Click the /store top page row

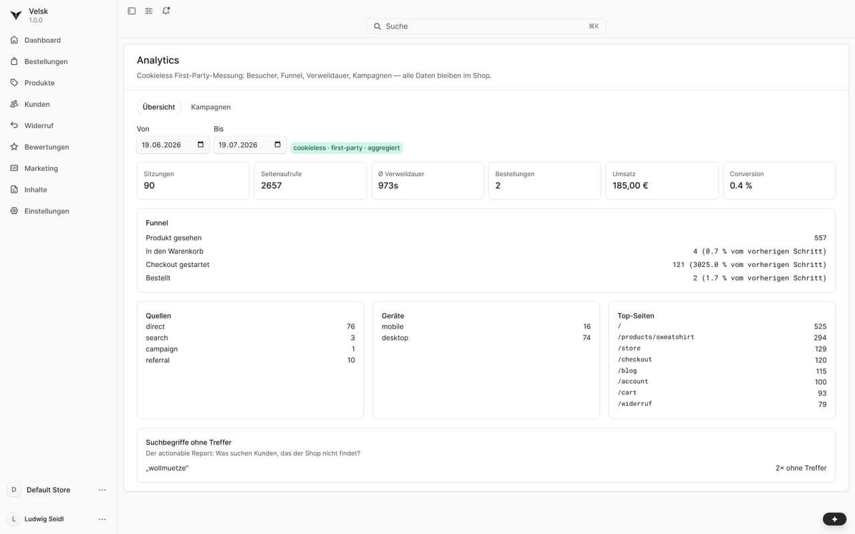[x=722, y=348]
